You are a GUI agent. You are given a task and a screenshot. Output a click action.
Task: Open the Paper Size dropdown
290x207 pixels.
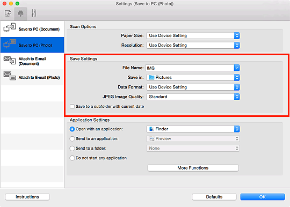(x=193, y=35)
